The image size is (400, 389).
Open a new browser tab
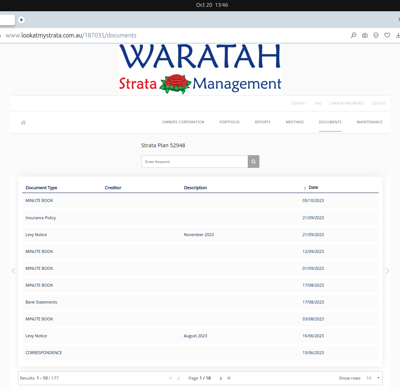click(21, 20)
